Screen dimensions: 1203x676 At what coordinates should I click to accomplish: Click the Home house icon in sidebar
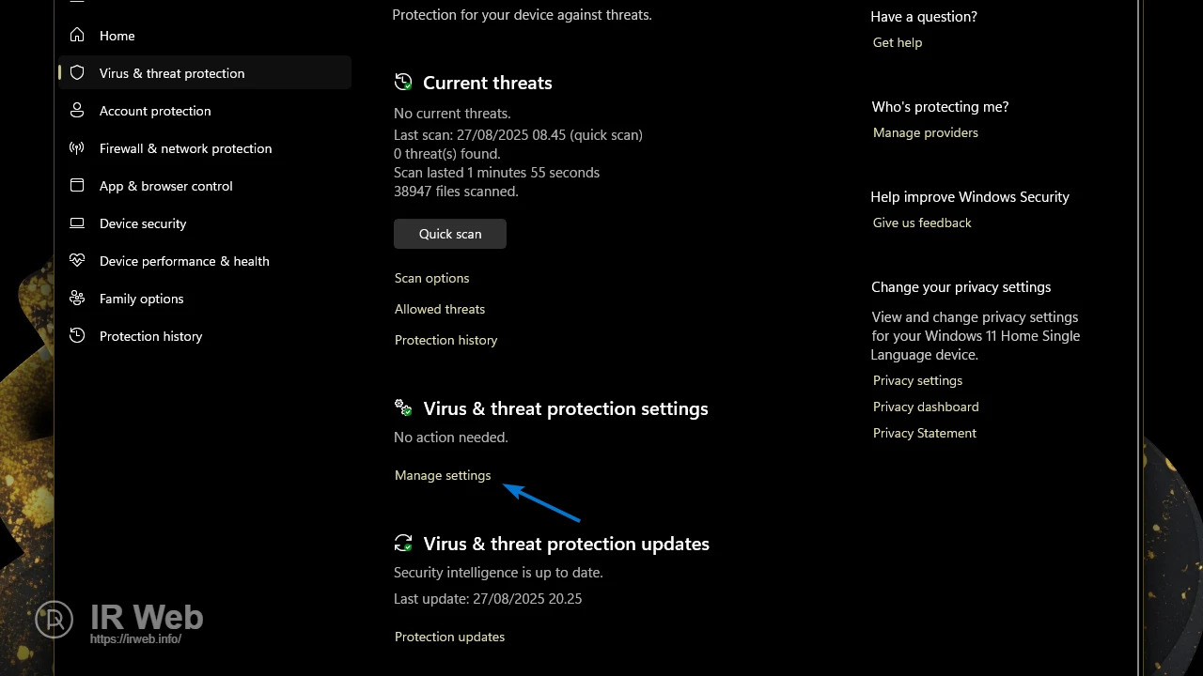pyautogui.click(x=77, y=36)
